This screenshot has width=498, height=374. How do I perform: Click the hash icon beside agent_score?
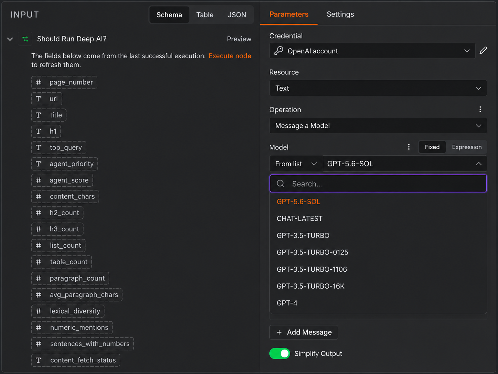click(39, 180)
